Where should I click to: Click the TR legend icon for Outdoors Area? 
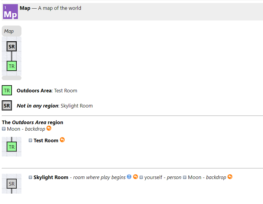point(7,90)
